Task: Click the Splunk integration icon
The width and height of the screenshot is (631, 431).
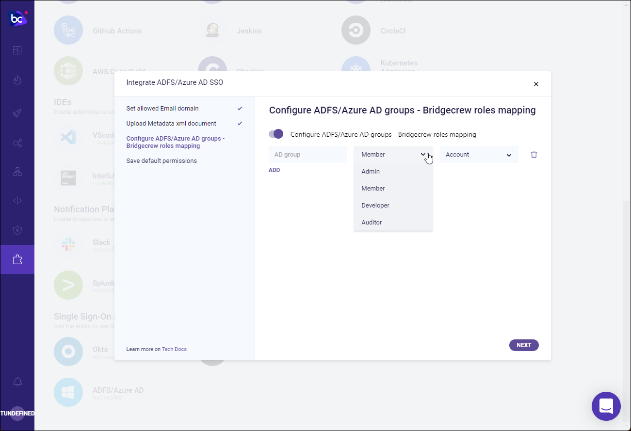Action: click(68, 285)
